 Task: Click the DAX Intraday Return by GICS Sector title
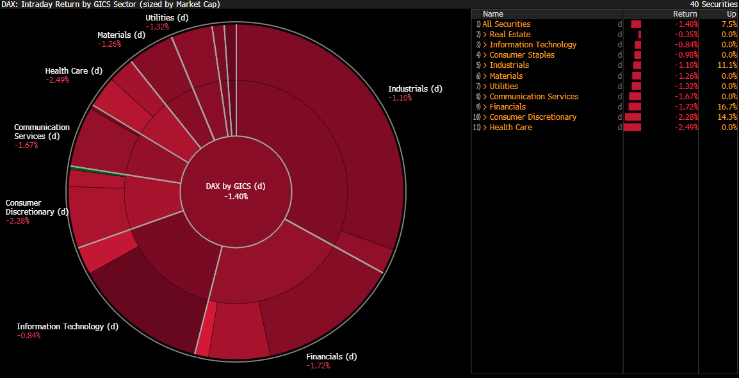(x=110, y=4)
